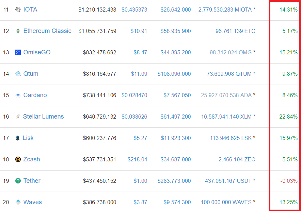This screenshot has width=301, height=212.
Task: Select Stellar Lumens change 22.84%
Action: tap(288, 117)
